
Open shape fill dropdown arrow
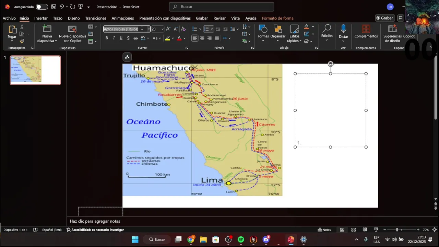click(313, 27)
